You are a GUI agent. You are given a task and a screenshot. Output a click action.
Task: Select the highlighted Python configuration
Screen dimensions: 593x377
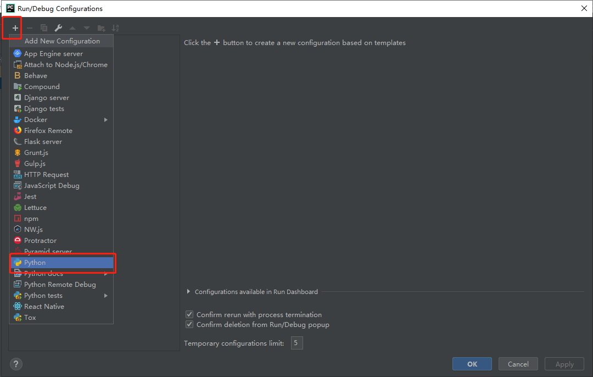(x=61, y=262)
